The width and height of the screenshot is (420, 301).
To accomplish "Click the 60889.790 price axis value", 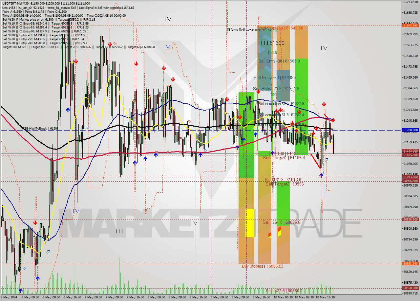I will 410,207.
